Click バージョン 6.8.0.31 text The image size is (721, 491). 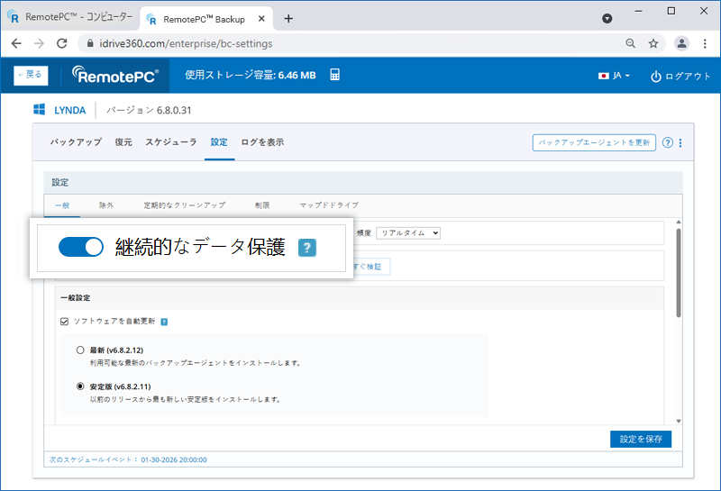click(x=149, y=110)
